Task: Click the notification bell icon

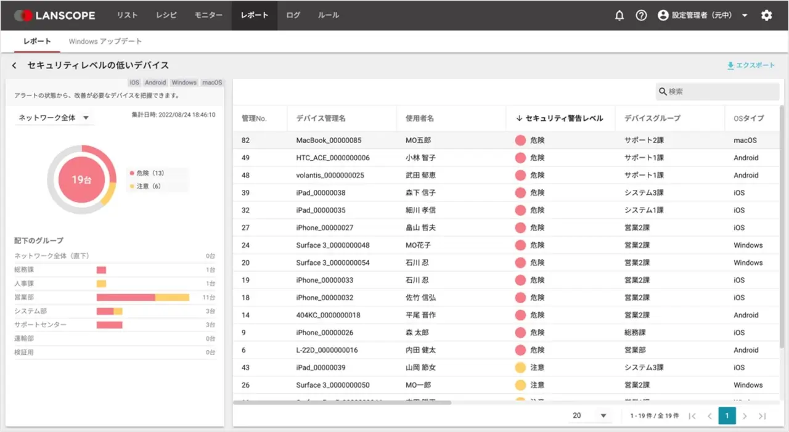Action: 619,15
